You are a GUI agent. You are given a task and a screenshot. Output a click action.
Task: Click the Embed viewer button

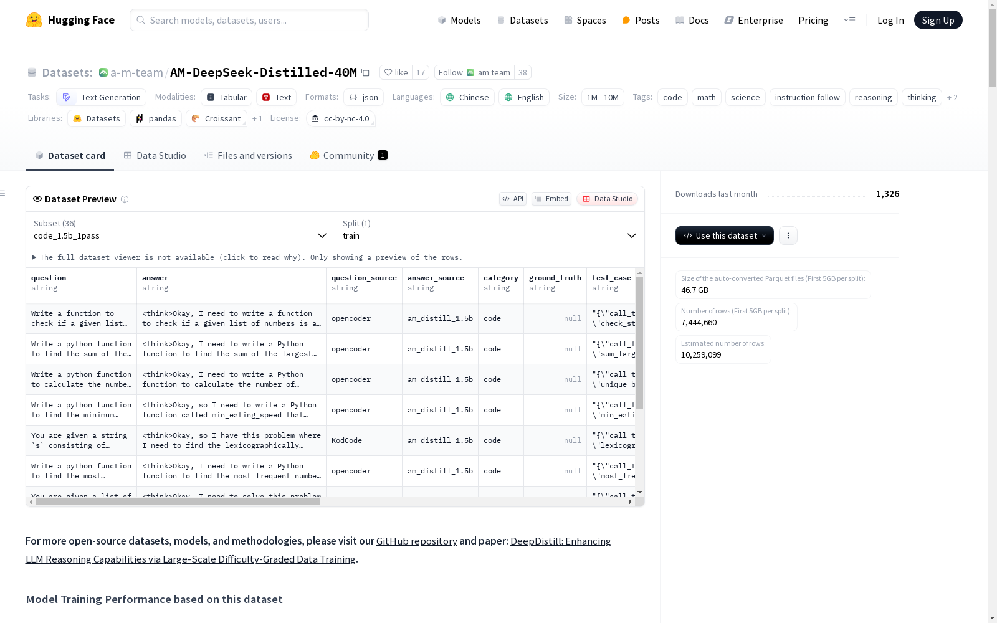point(551,199)
